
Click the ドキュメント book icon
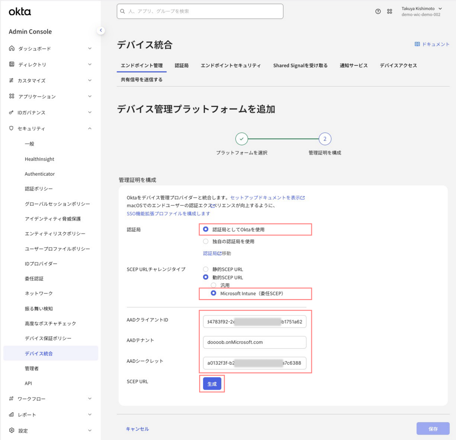pyautogui.click(x=417, y=44)
